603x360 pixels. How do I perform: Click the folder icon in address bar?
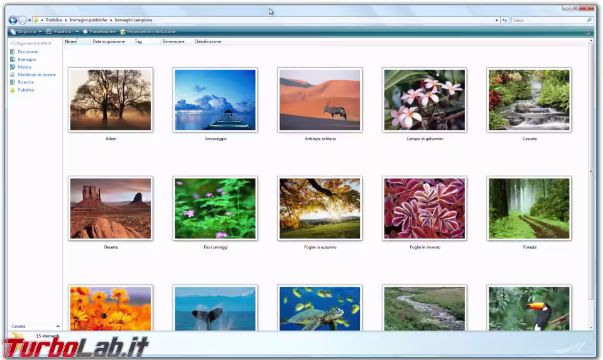(36, 20)
